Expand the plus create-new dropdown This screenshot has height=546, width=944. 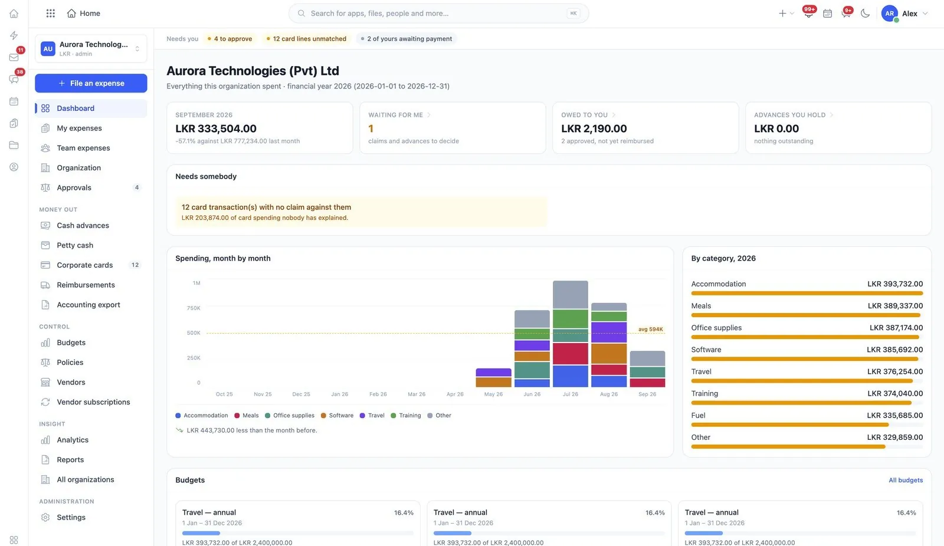click(x=786, y=13)
